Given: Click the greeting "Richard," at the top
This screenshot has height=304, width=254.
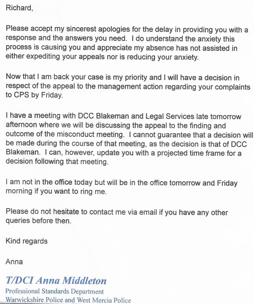Looking at the screenshot, I should (19, 8).
